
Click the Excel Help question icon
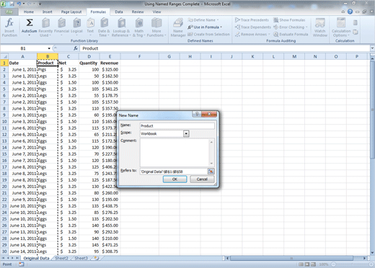(350, 12)
